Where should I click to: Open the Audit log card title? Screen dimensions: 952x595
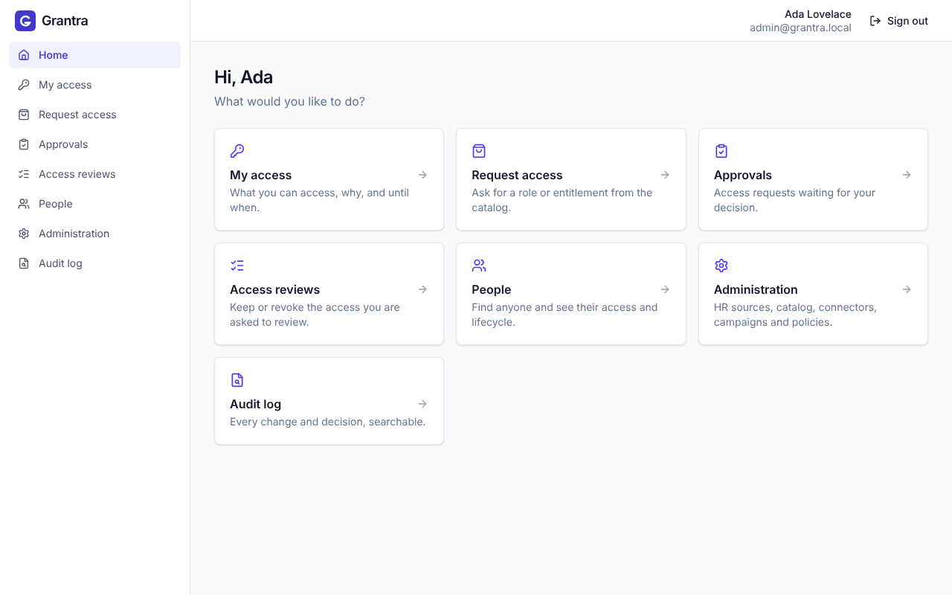[255, 404]
